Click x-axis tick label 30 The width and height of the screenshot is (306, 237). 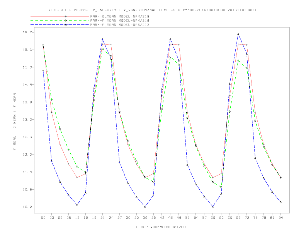(x=128, y=218)
